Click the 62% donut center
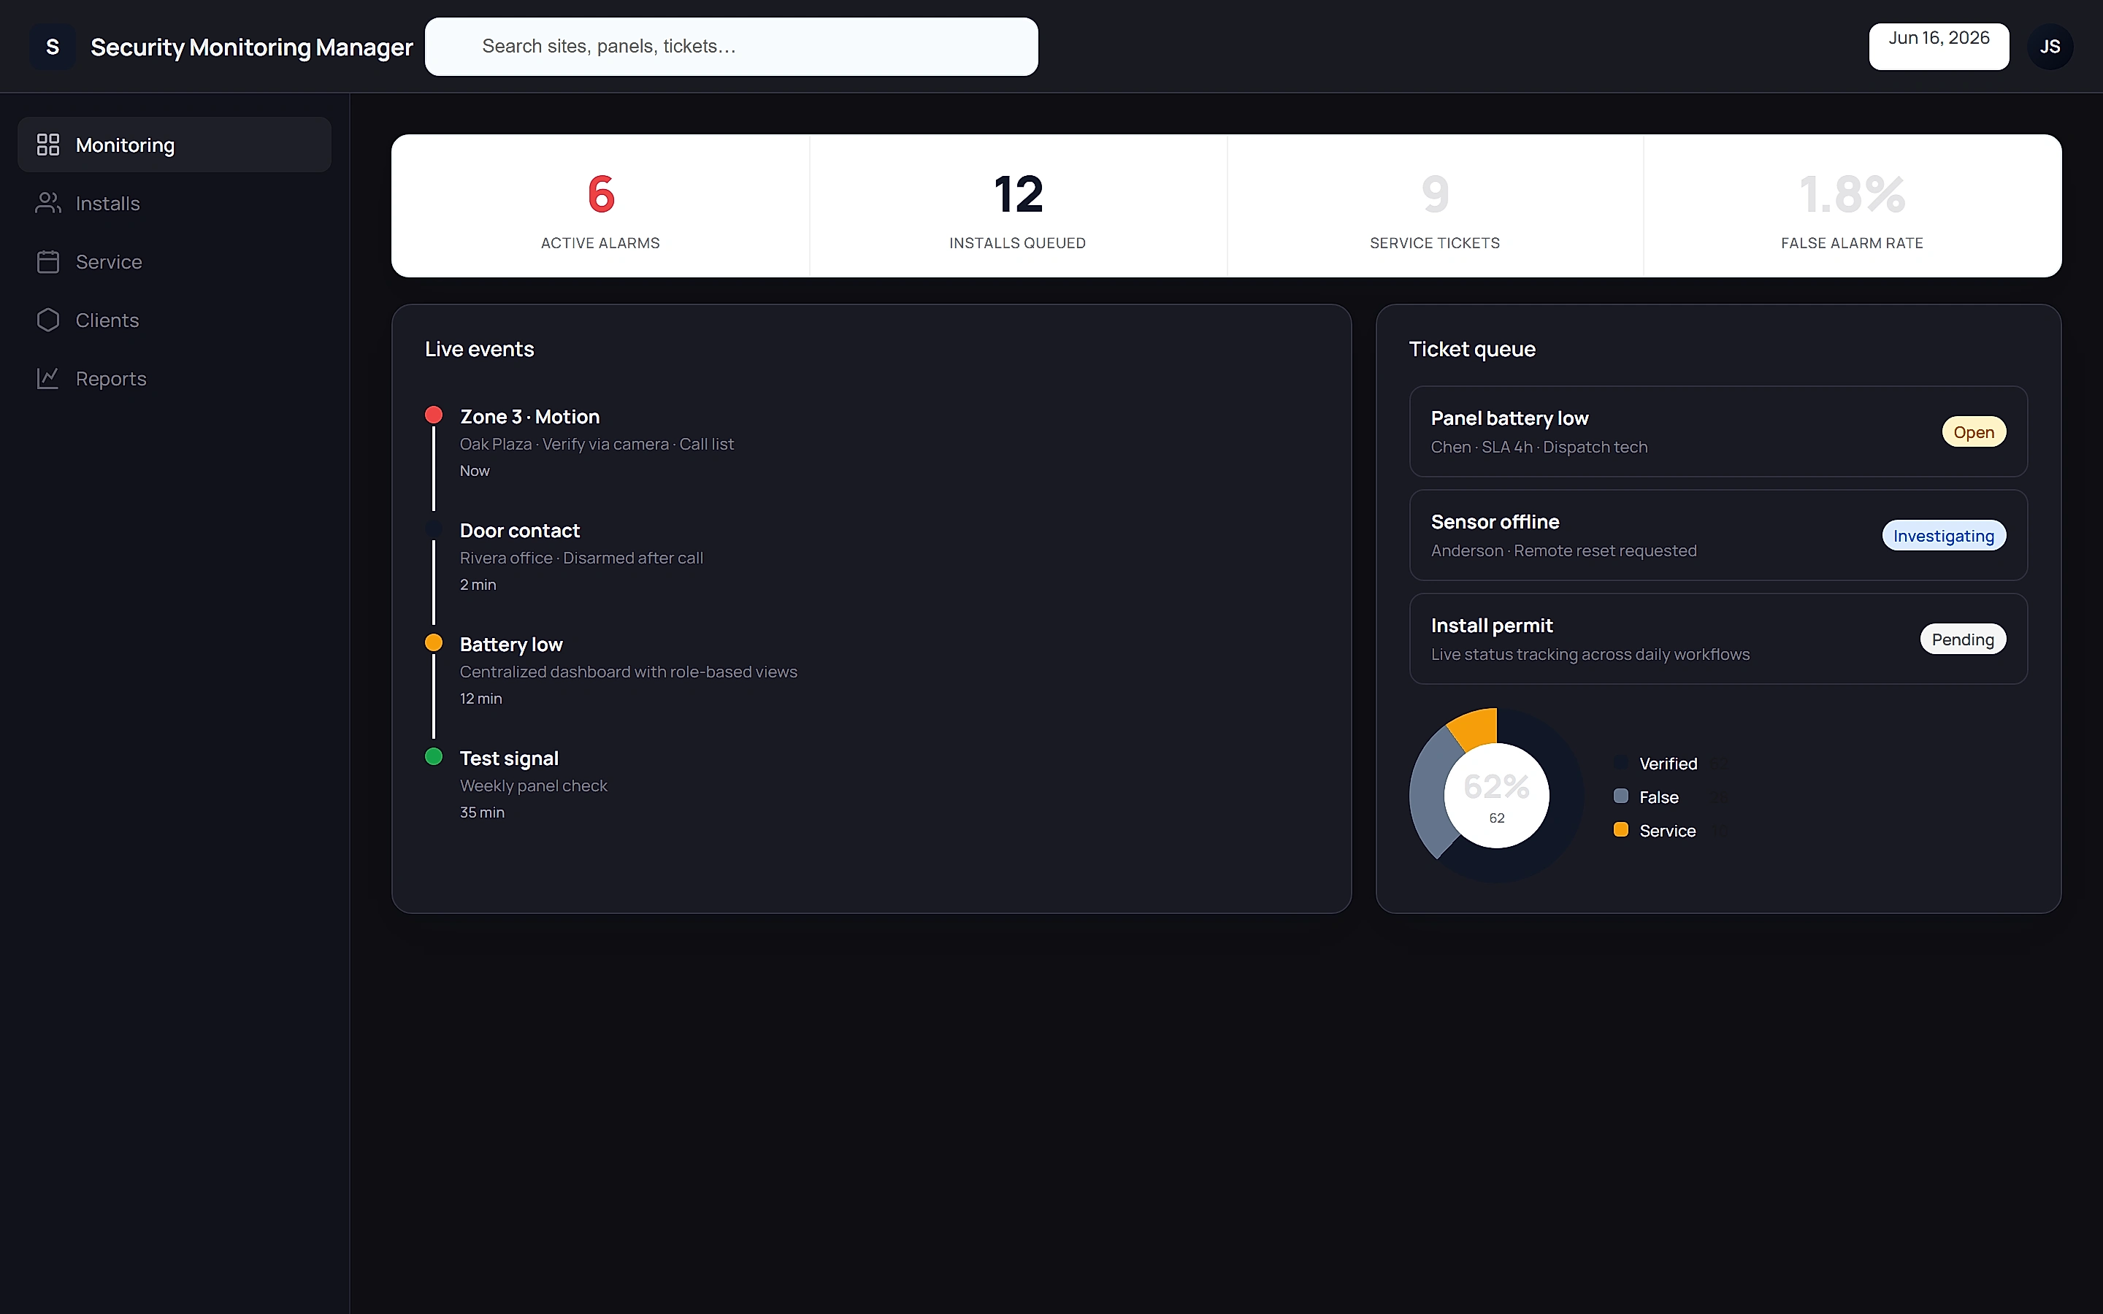Viewport: 2103px width, 1314px height. coord(1496,795)
